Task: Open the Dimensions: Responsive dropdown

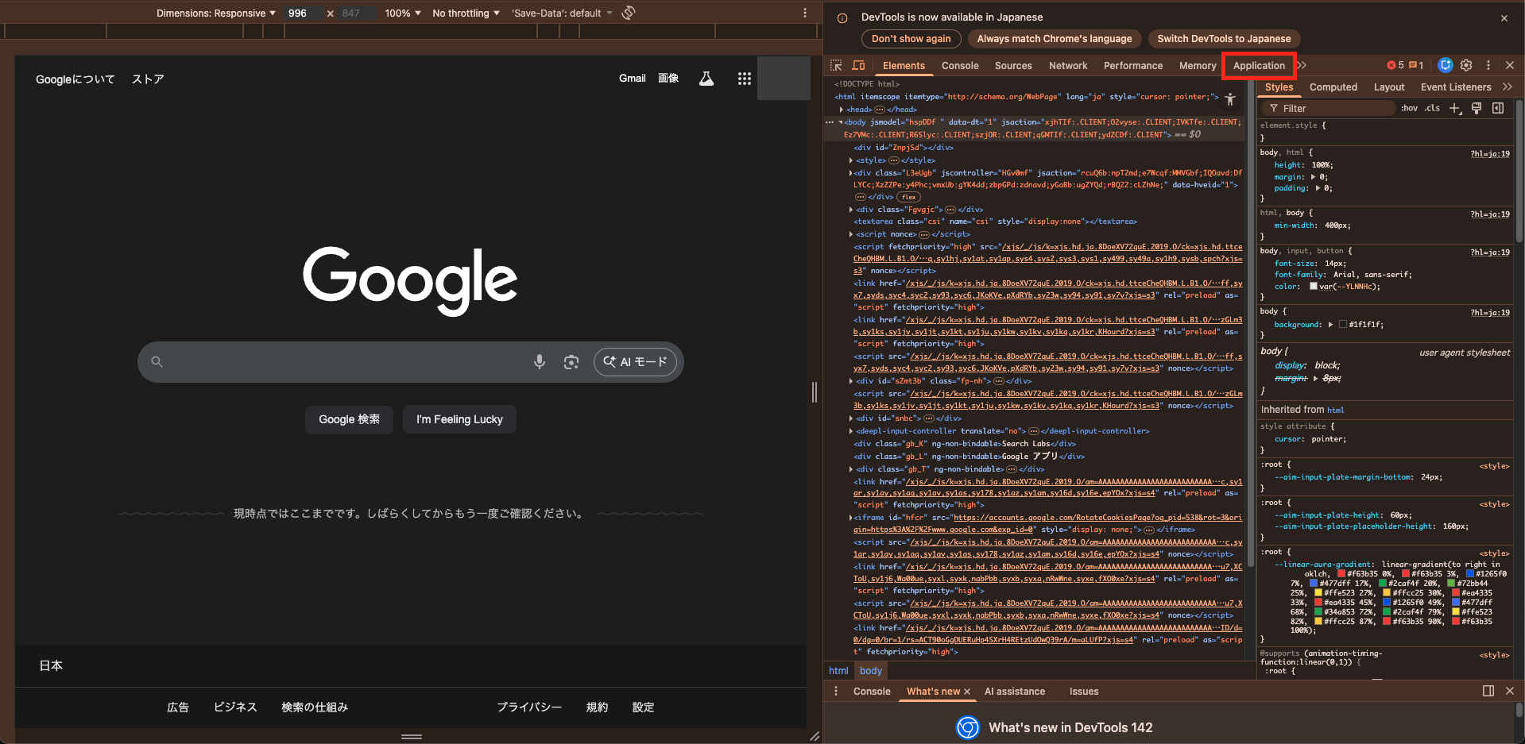Action: pos(215,13)
